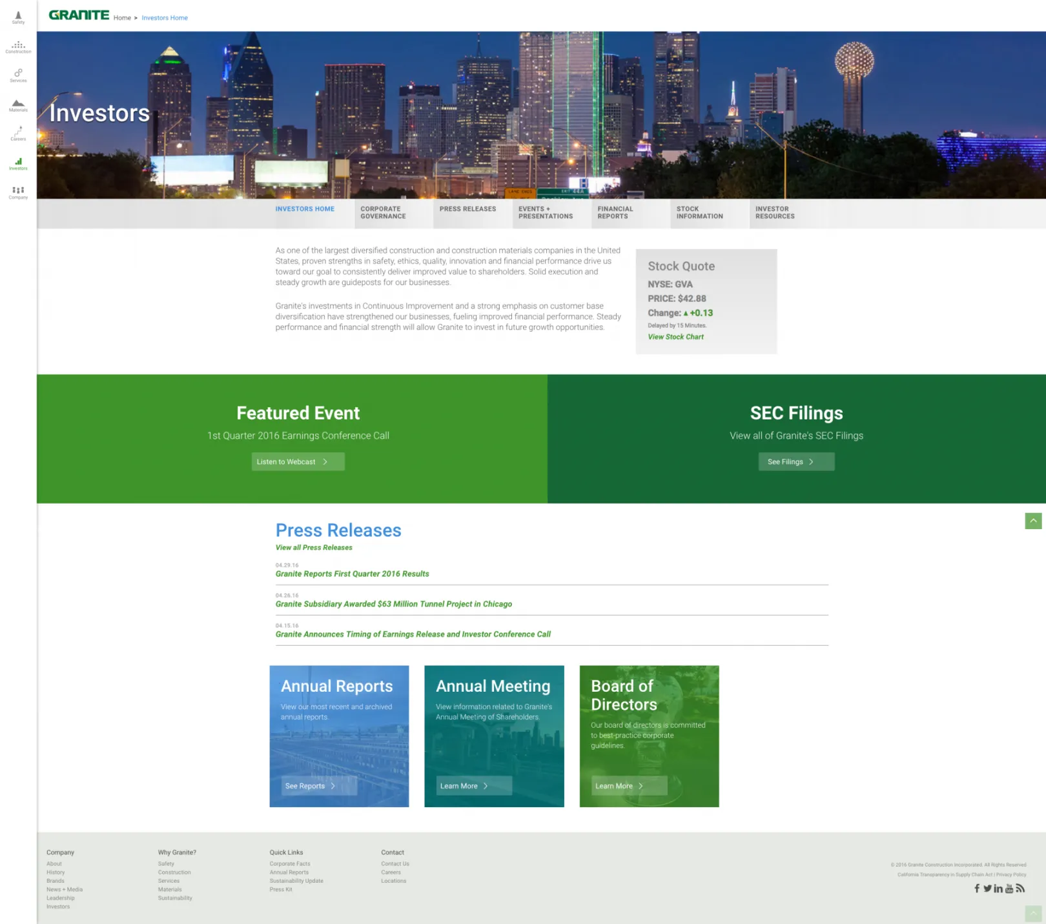This screenshot has height=924, width=1046.
Task: Open Safety link under Why Granite?
Action: tap(166, 864)
